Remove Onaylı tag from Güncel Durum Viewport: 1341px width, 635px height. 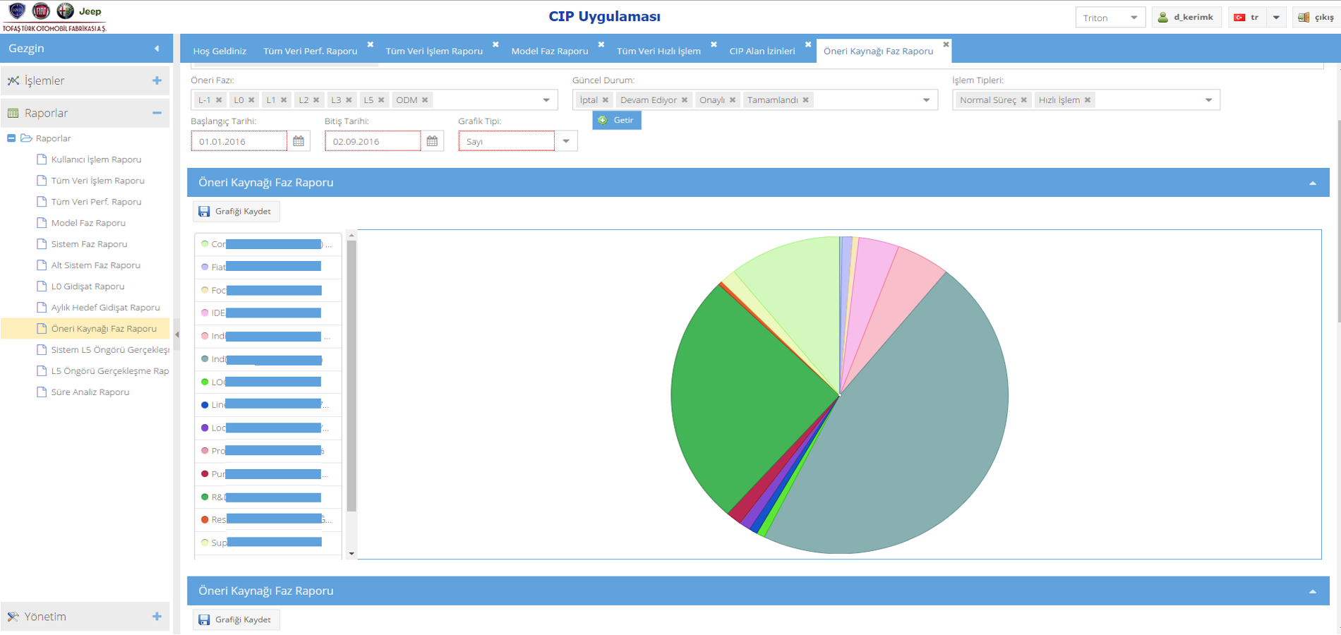click(733, 100)
